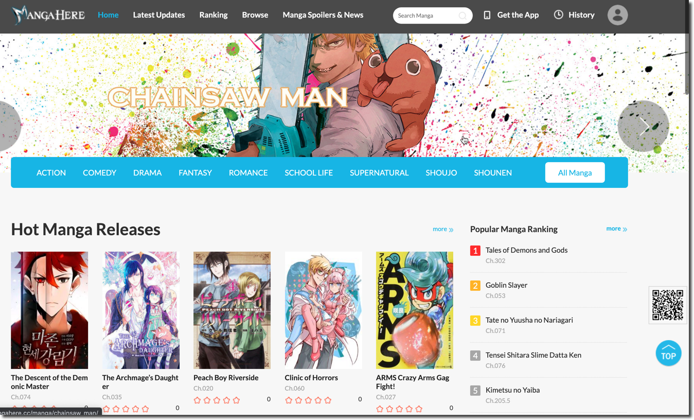
Task: Open The Archmage's Daughter cover
Action: click(x=141, y=310)
